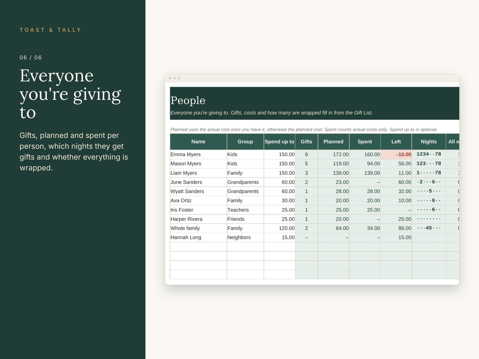
Task: Select the 84.00 Planned cell
Action: click(334, 228)
